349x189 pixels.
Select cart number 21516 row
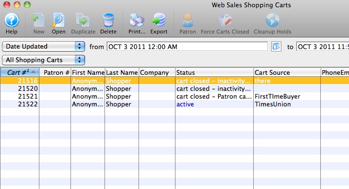[174, 81]
